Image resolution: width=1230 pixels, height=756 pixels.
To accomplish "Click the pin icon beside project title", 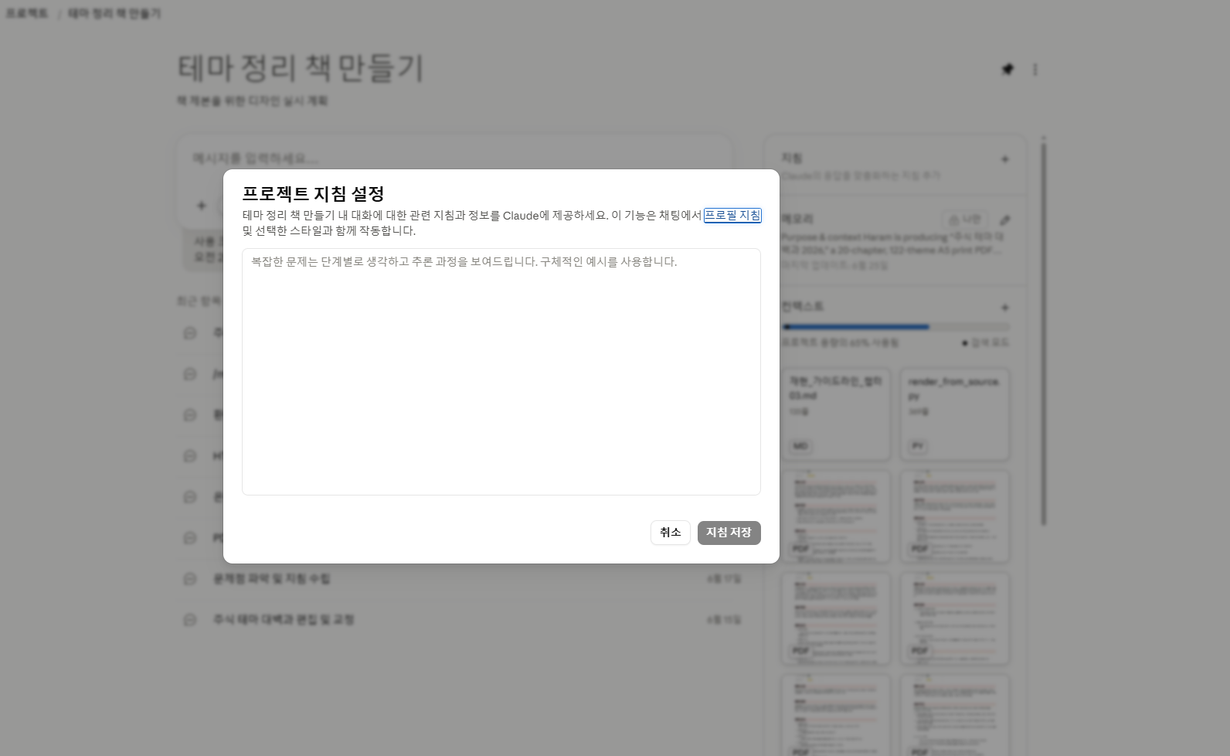I will pos(1007,70).
